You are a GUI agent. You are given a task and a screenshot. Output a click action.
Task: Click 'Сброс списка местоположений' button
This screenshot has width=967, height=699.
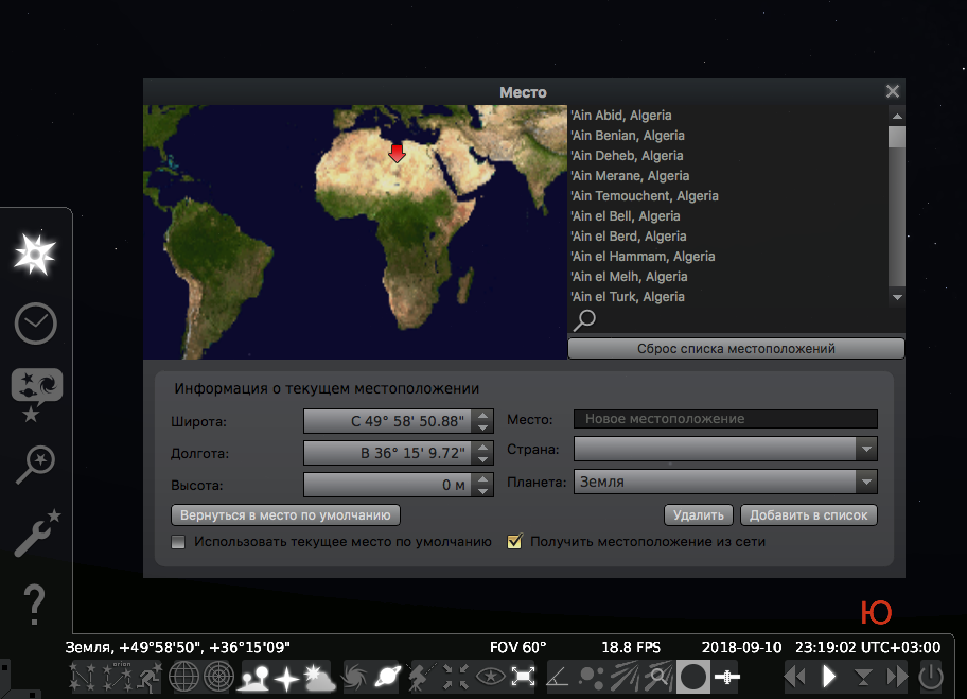736,349
